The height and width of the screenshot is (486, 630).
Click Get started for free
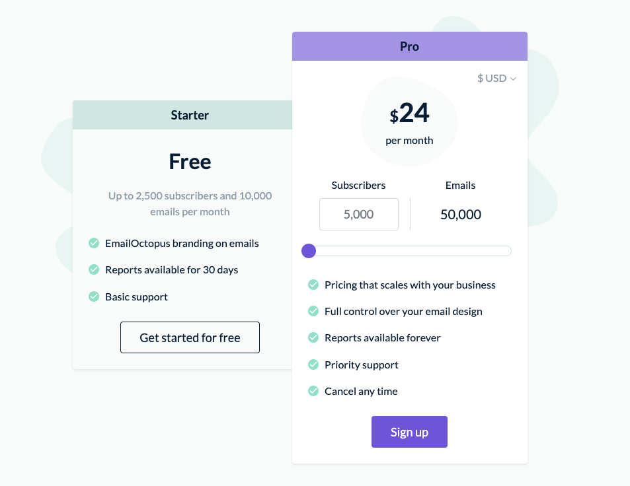[190, 337]
